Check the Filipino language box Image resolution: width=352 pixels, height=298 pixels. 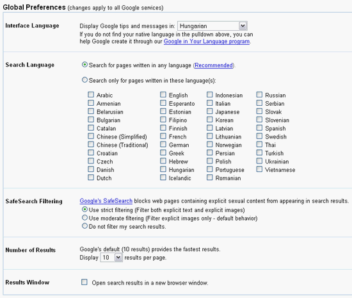pos(163,120)
